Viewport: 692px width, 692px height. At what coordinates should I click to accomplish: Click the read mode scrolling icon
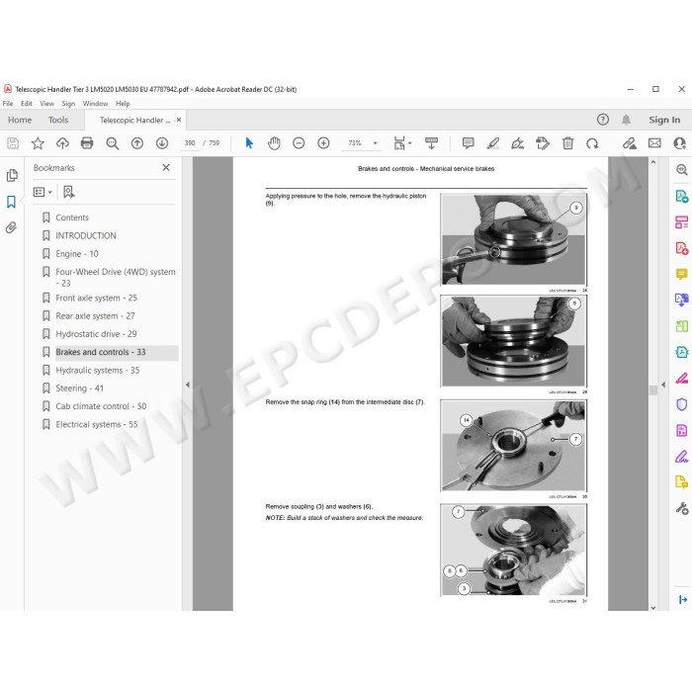(x=431, y=143)
